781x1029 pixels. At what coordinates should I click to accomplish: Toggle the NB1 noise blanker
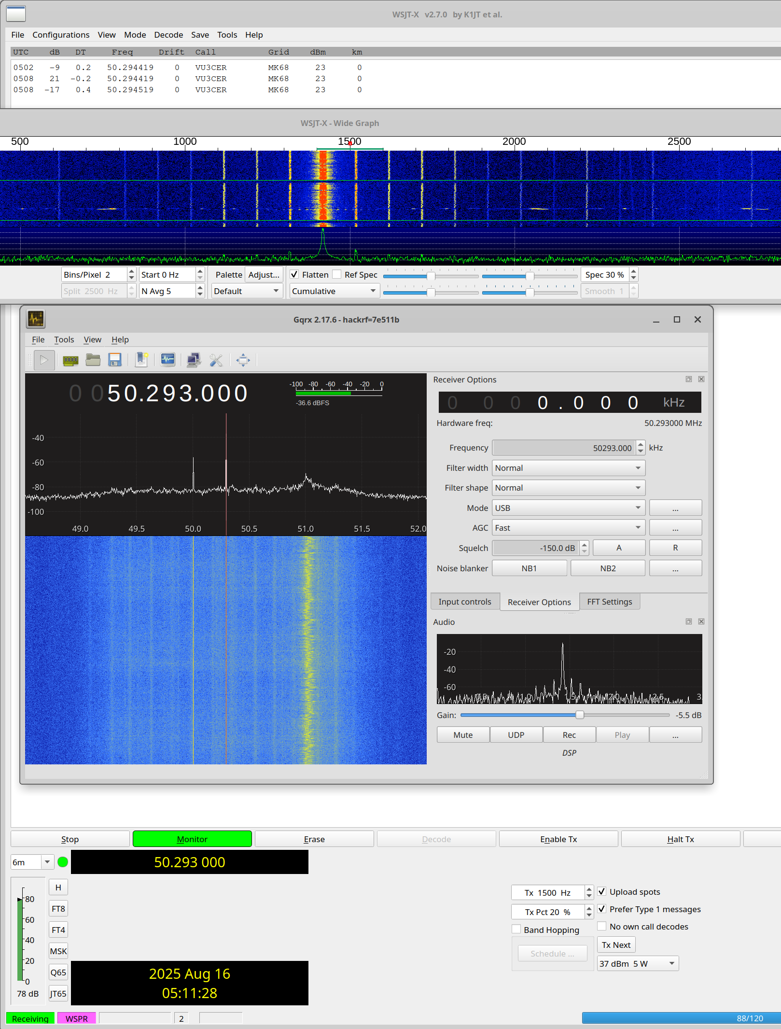point(529,568)
